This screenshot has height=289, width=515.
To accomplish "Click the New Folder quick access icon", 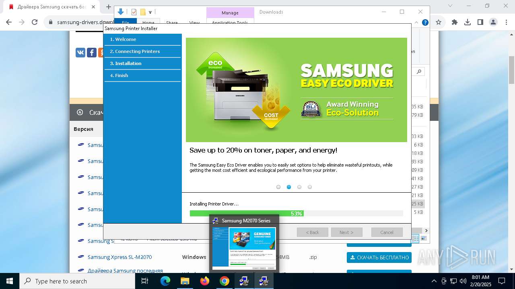I will (143, 12).
